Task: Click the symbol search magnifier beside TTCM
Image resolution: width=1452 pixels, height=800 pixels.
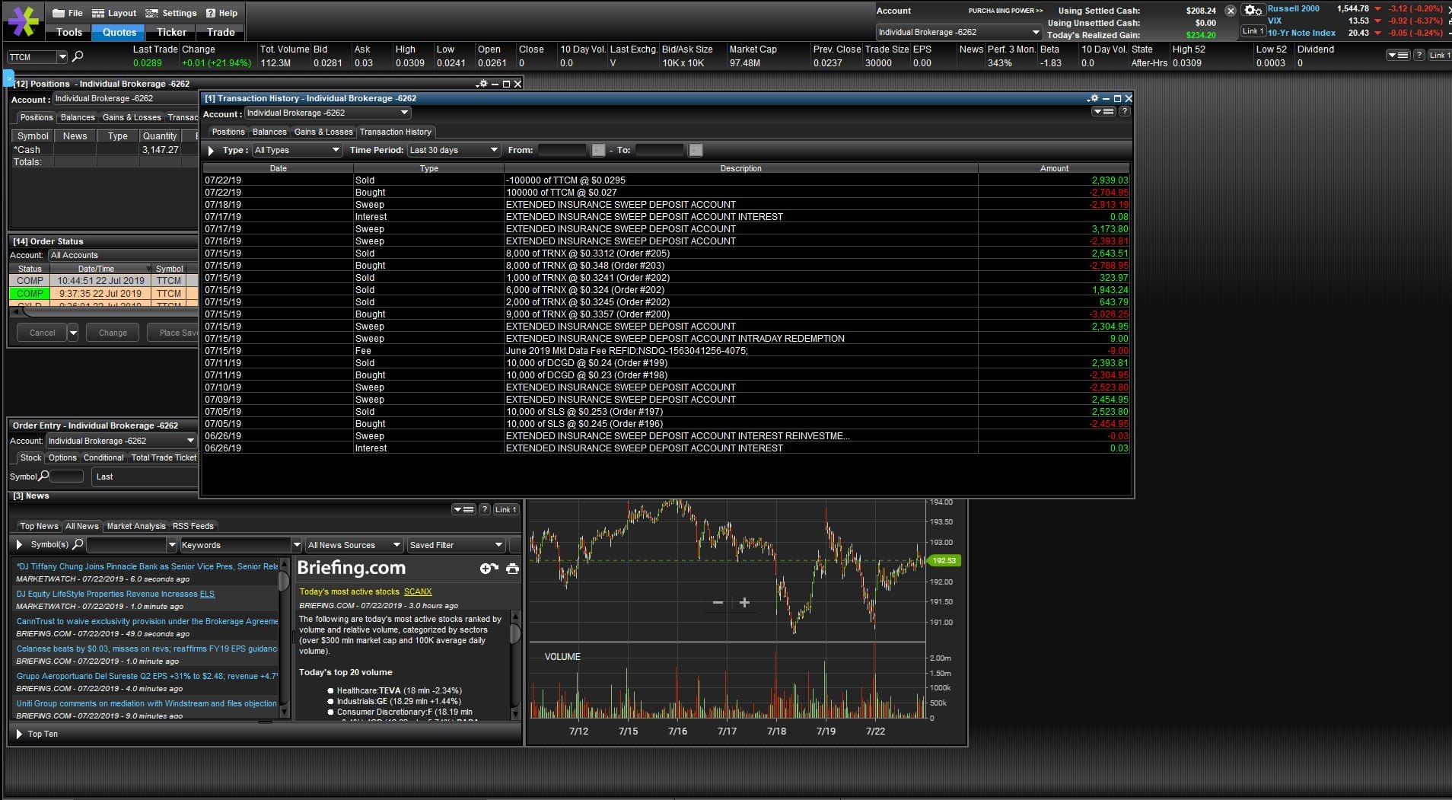Action: pyautogui.click(x=78, y=56)
